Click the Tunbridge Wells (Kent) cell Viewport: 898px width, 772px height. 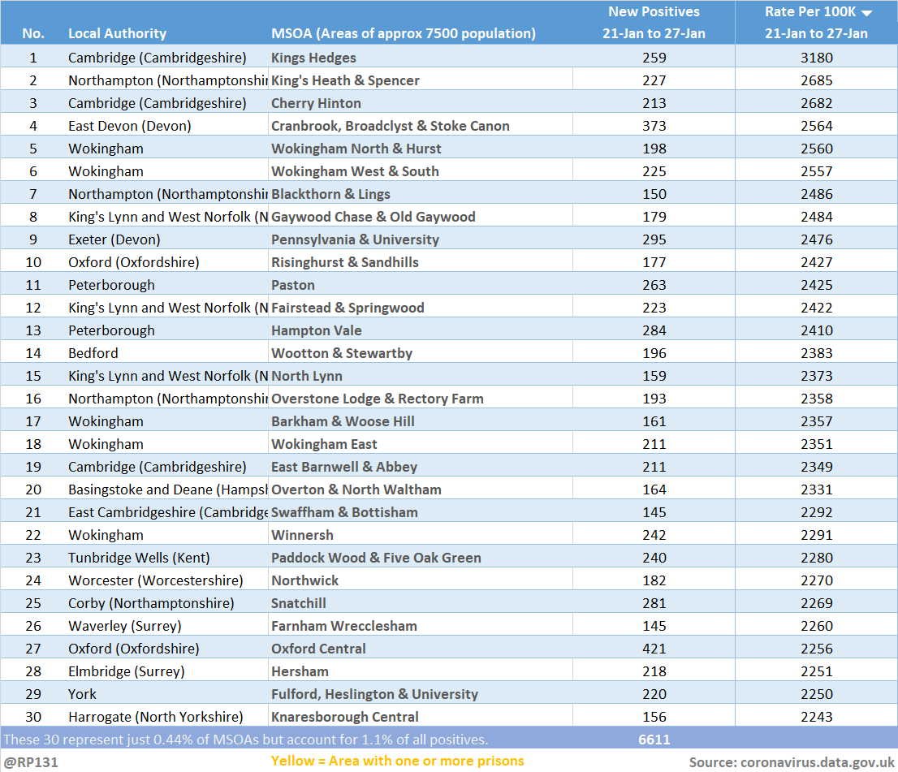pos(139,558)
